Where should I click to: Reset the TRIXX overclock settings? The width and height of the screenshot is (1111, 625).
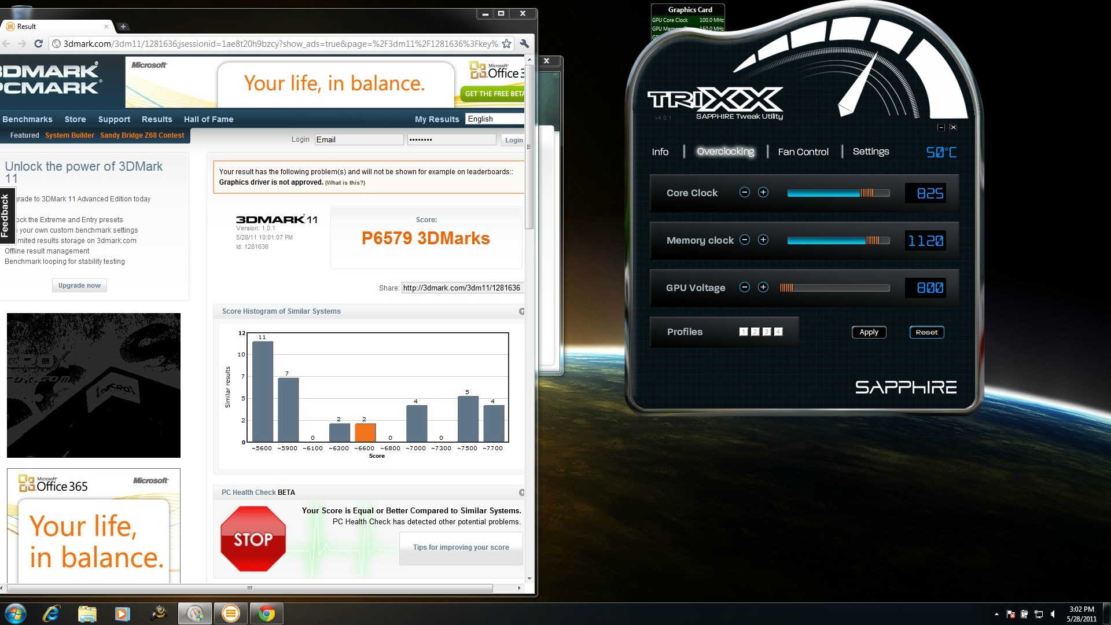coord(926,332)
